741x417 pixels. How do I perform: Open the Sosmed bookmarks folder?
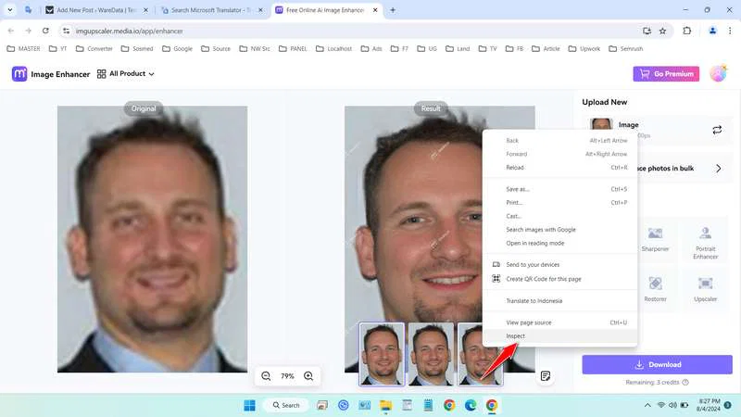[x=137, y=49]
